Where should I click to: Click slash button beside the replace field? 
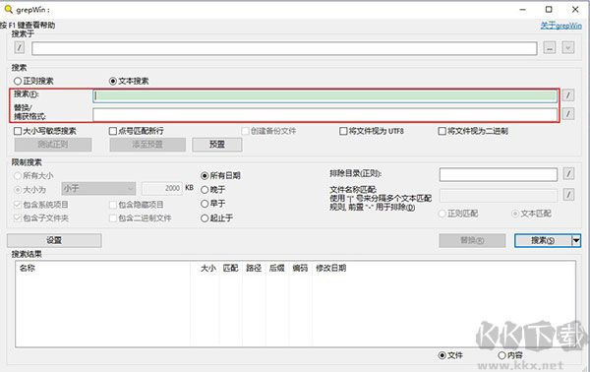pos(567,113)
